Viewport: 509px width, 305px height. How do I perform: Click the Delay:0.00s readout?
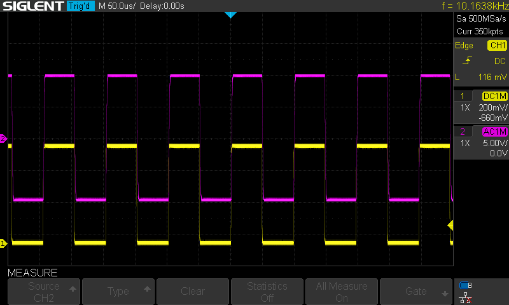pos(162,6)
